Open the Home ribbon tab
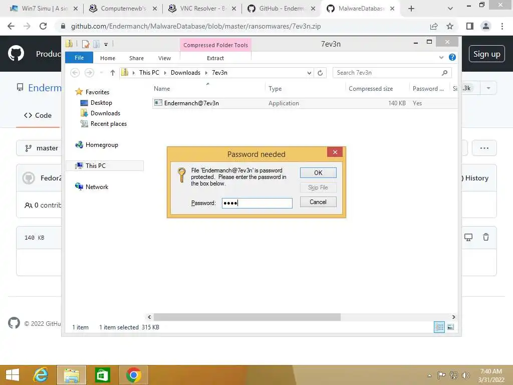This screenshot has width=513, height=385. (x=108, y=58)
